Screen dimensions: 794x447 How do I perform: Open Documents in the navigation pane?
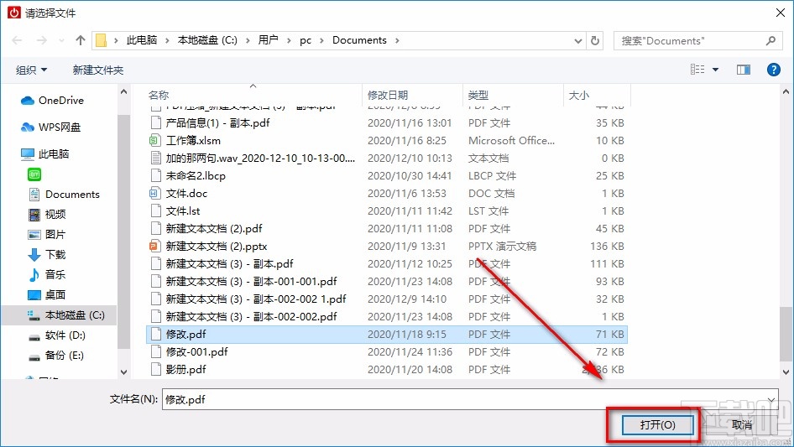point(64,195)
